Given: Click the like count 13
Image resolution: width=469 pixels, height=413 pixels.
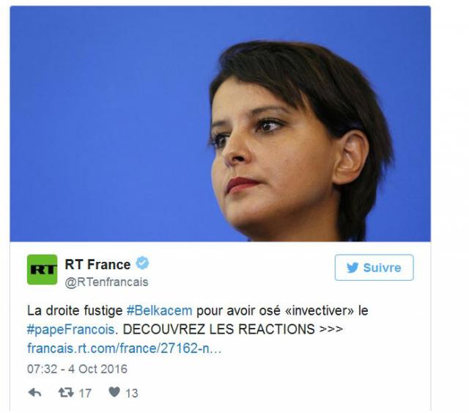Looking at the screenshot, I should tap(132, 393).
